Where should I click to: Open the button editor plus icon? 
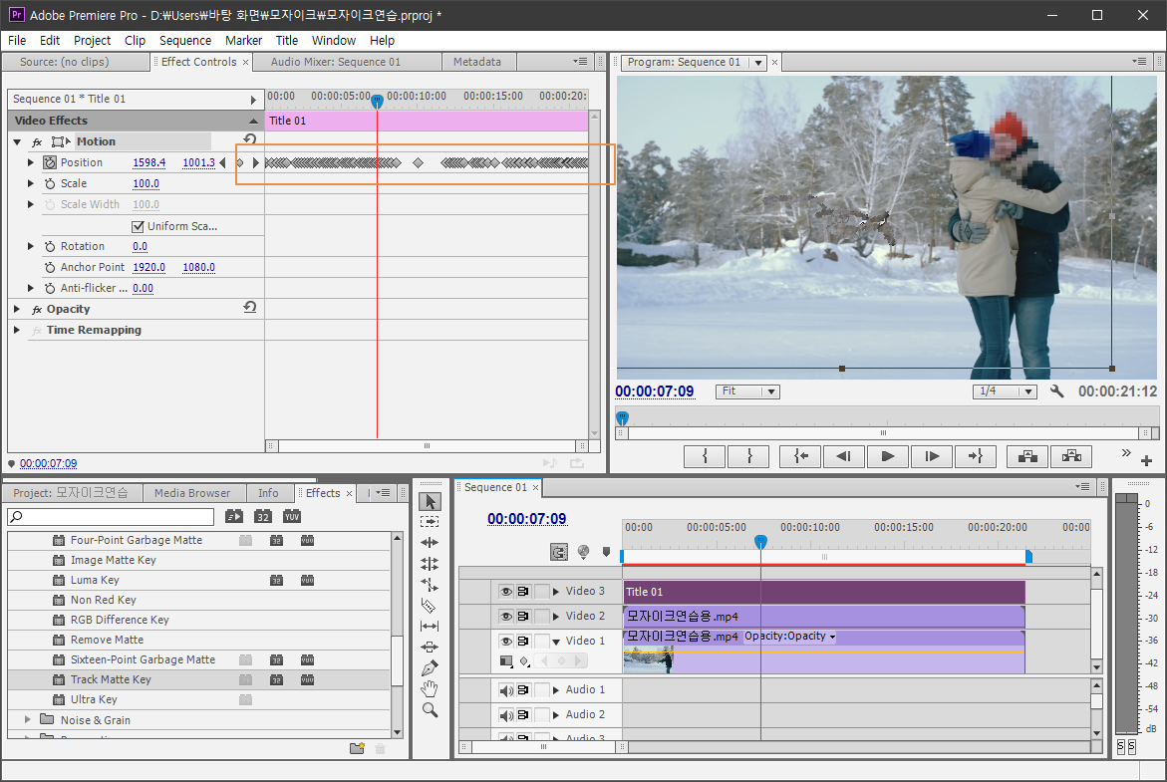coord(1146,460)
